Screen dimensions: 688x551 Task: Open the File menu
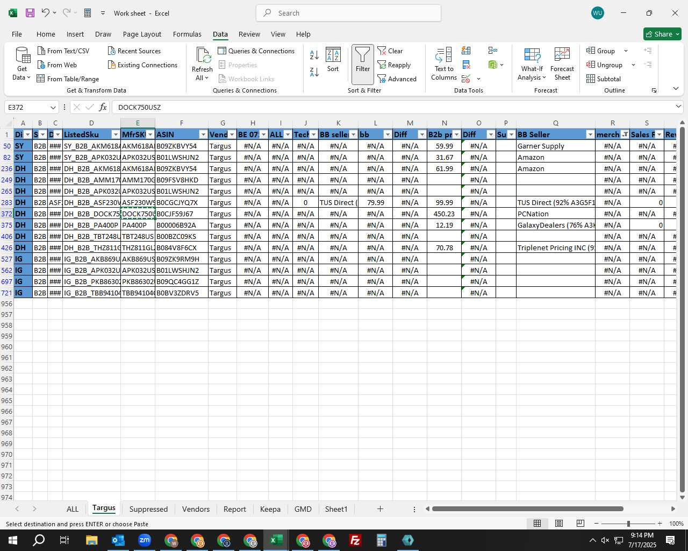pos(17,34)
